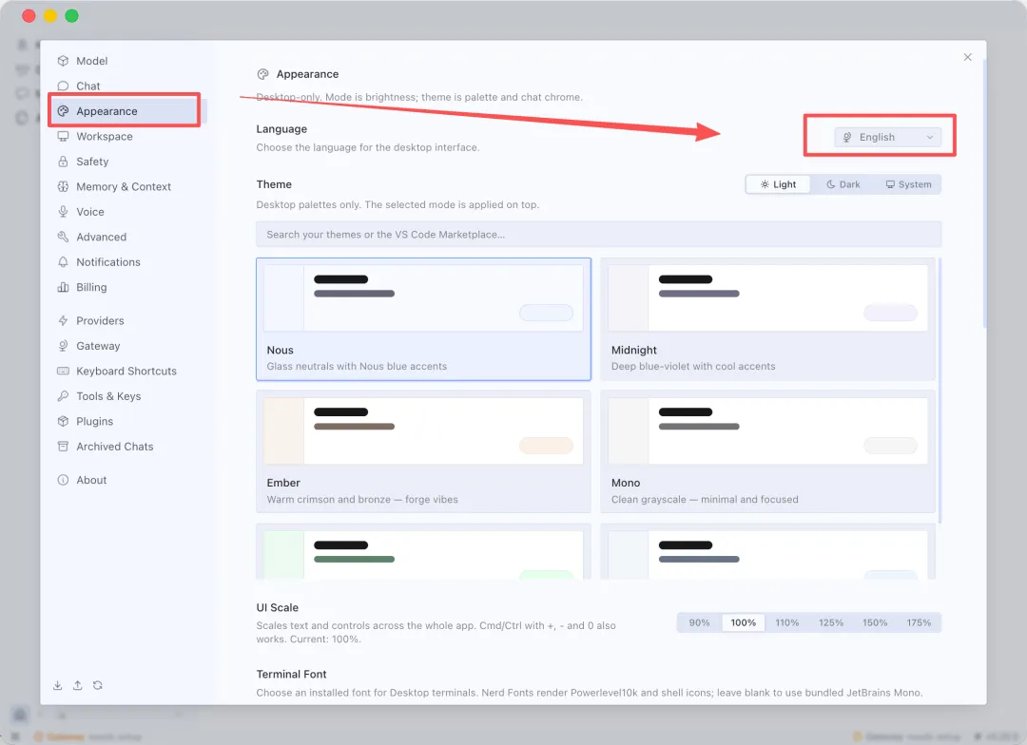Set UI scale to 100%
This screenshot has width=1027, height=745.
(743, 622)
